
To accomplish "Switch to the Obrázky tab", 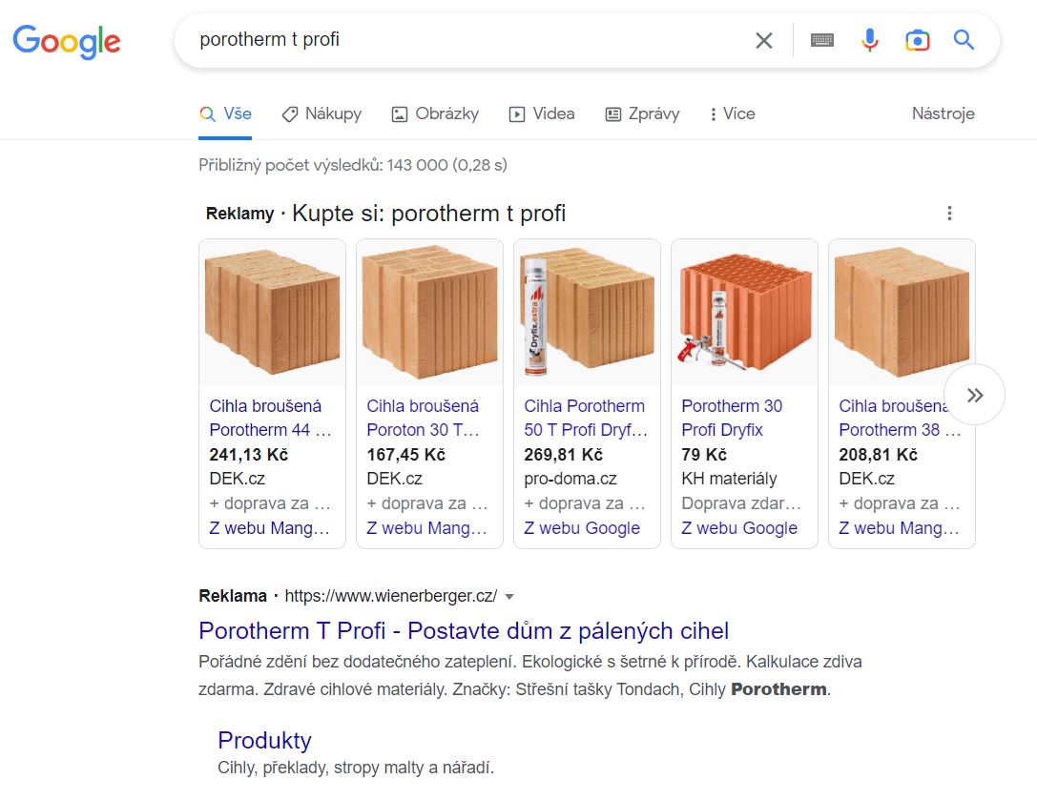I will click(x=435, y=113).
